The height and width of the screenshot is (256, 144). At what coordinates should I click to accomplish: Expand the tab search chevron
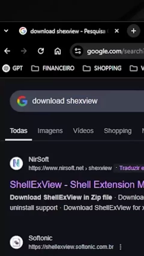coord(6,31)
